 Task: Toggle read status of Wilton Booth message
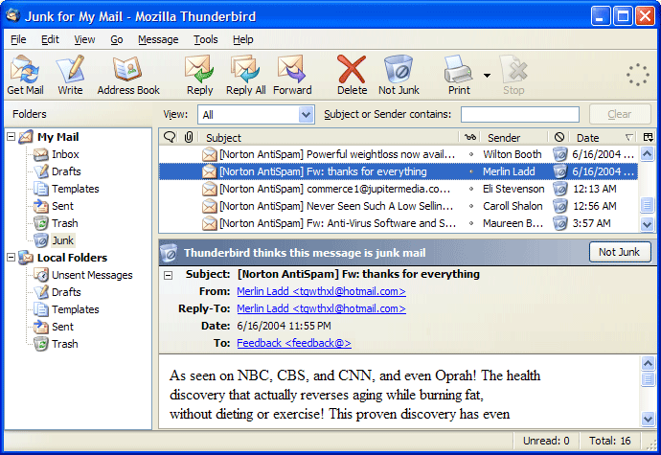point(471,155)
